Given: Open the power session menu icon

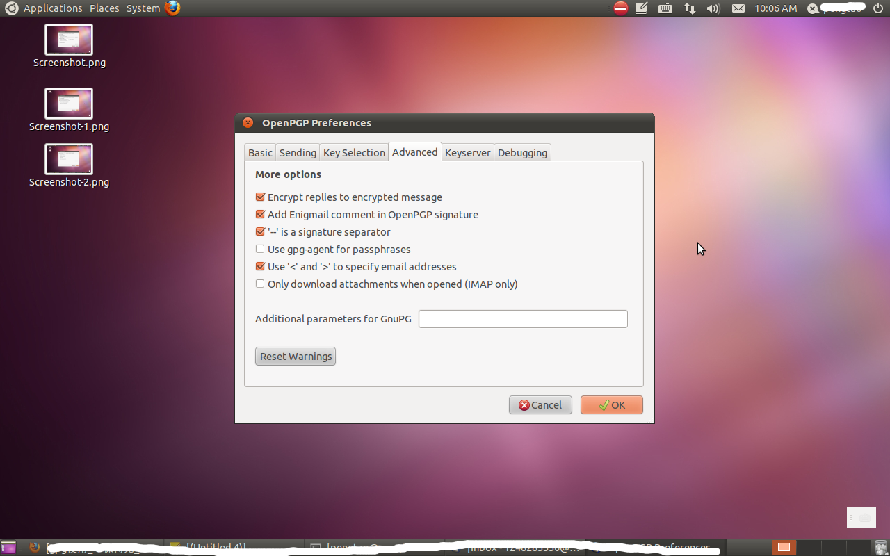Looking at the screenshot, I should pos(877,8).
